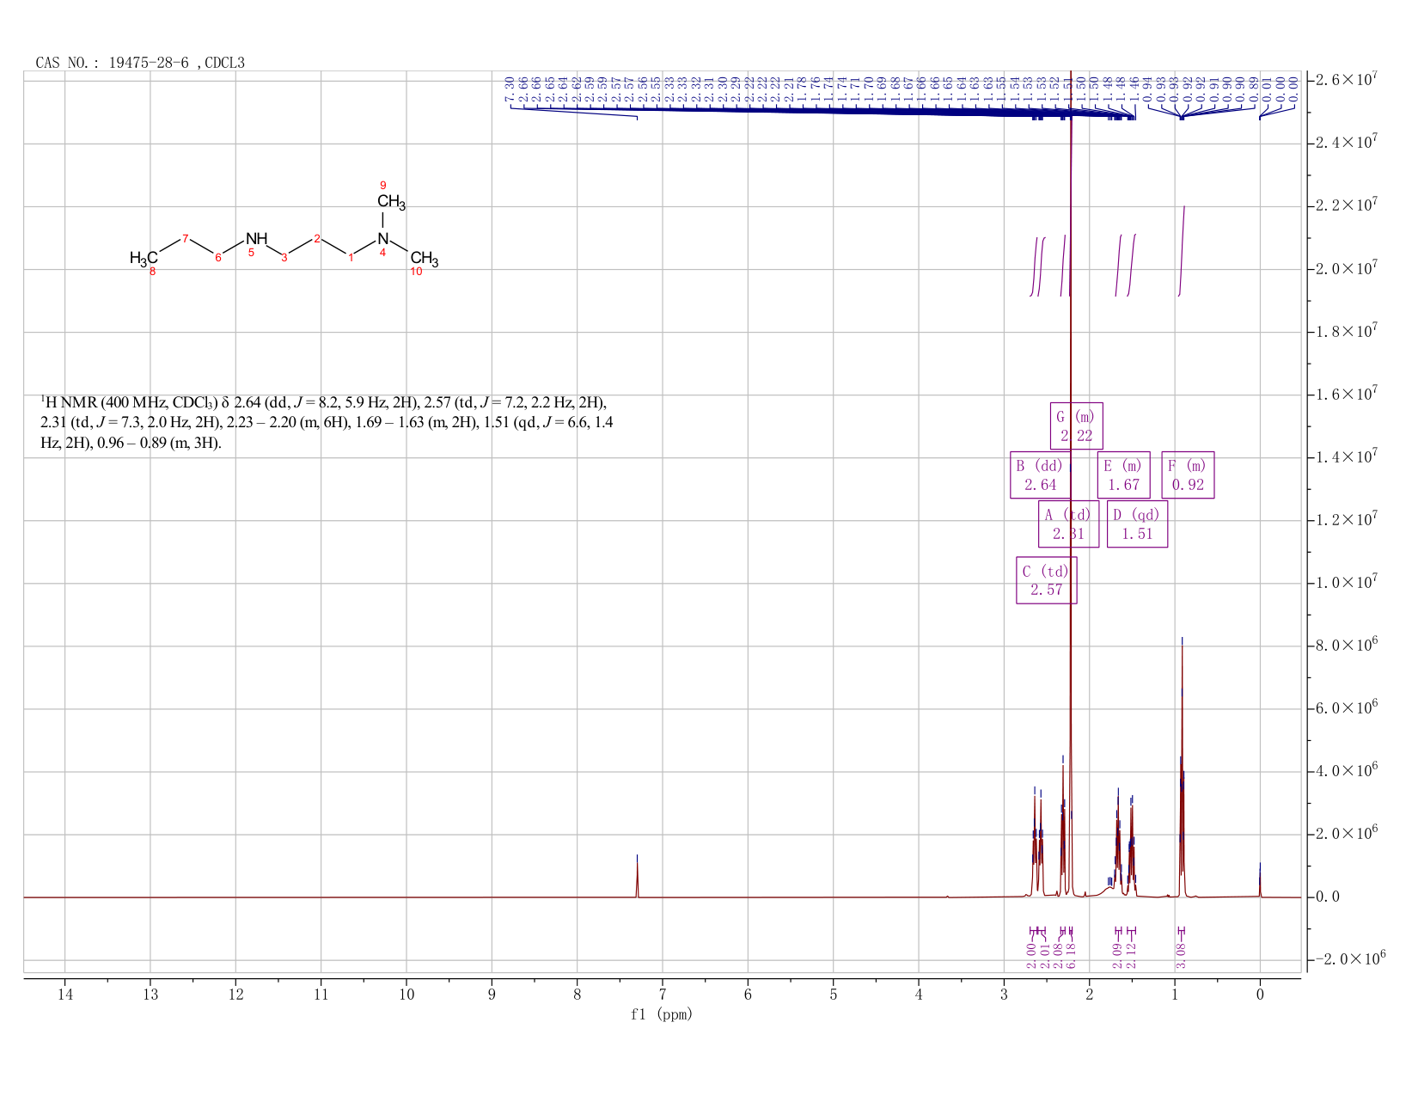Click the 14 ppm tick label on the axis

(65, 995)
